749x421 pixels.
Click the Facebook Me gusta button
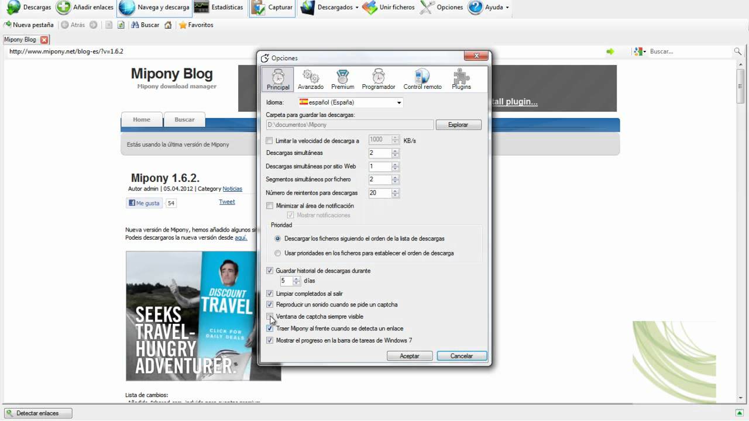click(144, 203)
